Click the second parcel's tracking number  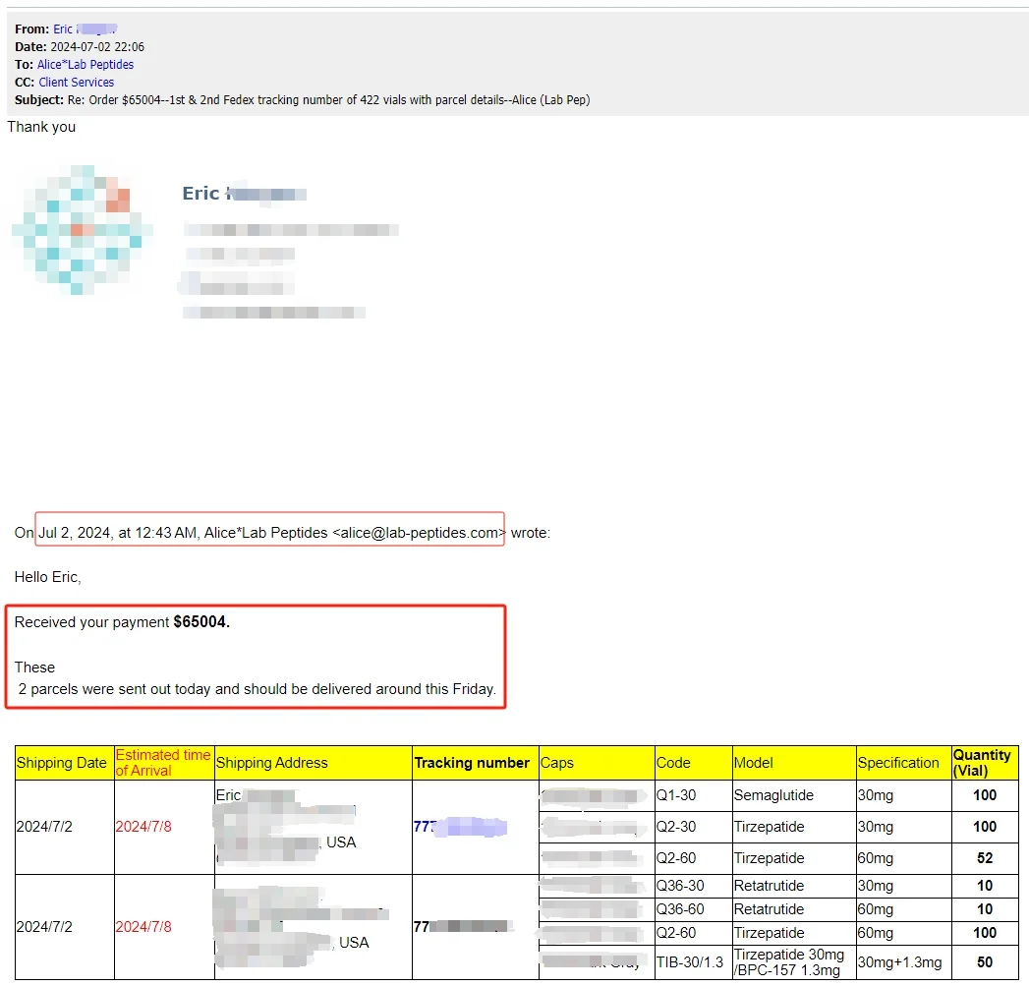462,926
